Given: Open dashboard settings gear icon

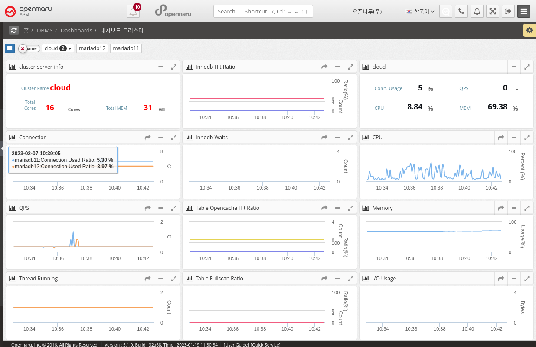Looking at the screenshot, I should [529, 30].
